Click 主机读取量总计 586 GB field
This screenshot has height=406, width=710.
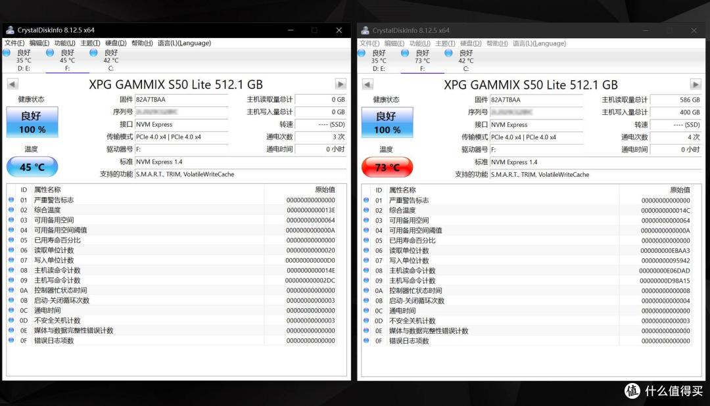676,100
